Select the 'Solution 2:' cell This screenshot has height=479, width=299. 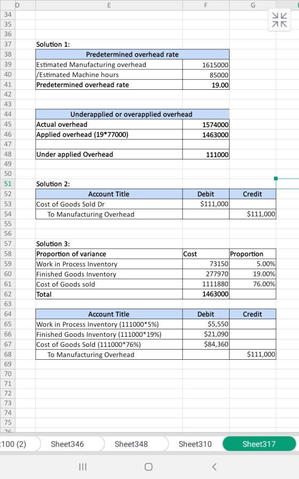point(109,184)
